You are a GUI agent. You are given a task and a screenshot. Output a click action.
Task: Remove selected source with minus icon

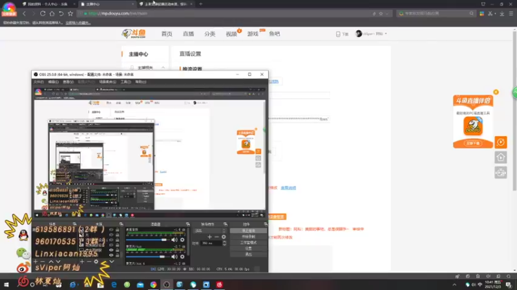89,262
